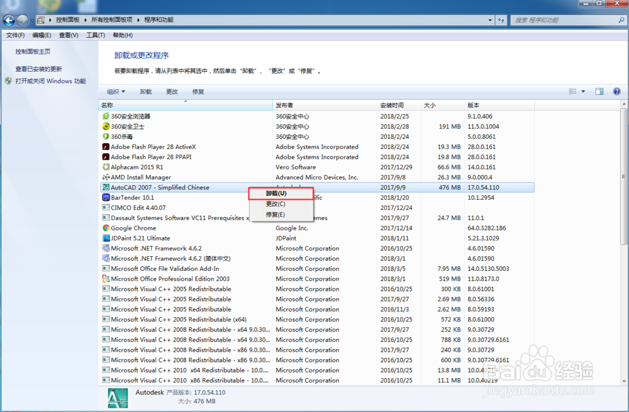Screen dimensions: 629x412
Task: Expand the arrow after 所有控制面板项 in the breadcrumb
Action: tap(138, 19)
